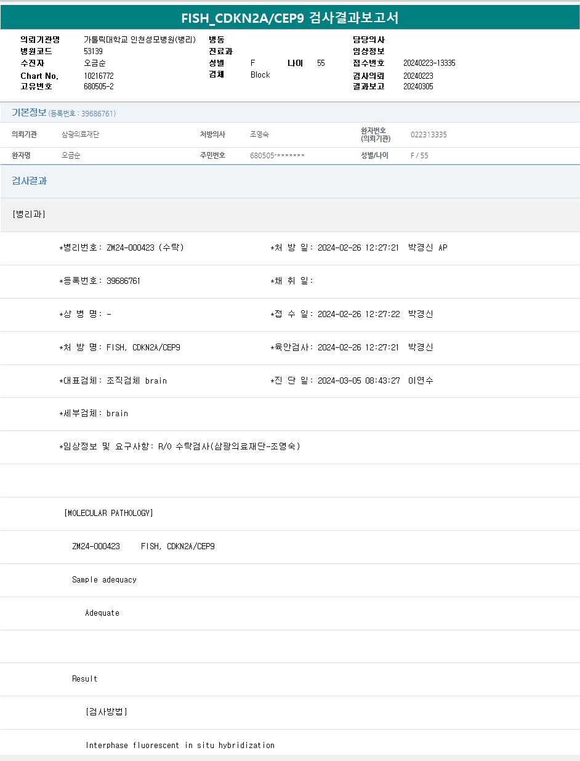Click the [MOLECULAR PATHOLOGY] heading
This screenshot has width=580, height=761.
point(108,513)
